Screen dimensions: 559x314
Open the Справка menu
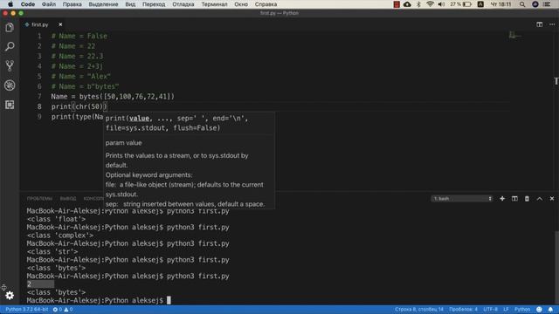(x=266, y=4)
